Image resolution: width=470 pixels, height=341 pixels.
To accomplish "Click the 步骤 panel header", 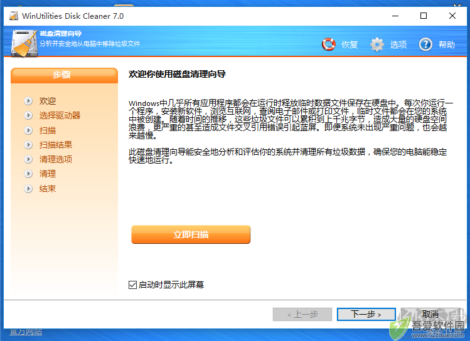I will [x=64, y=75].
